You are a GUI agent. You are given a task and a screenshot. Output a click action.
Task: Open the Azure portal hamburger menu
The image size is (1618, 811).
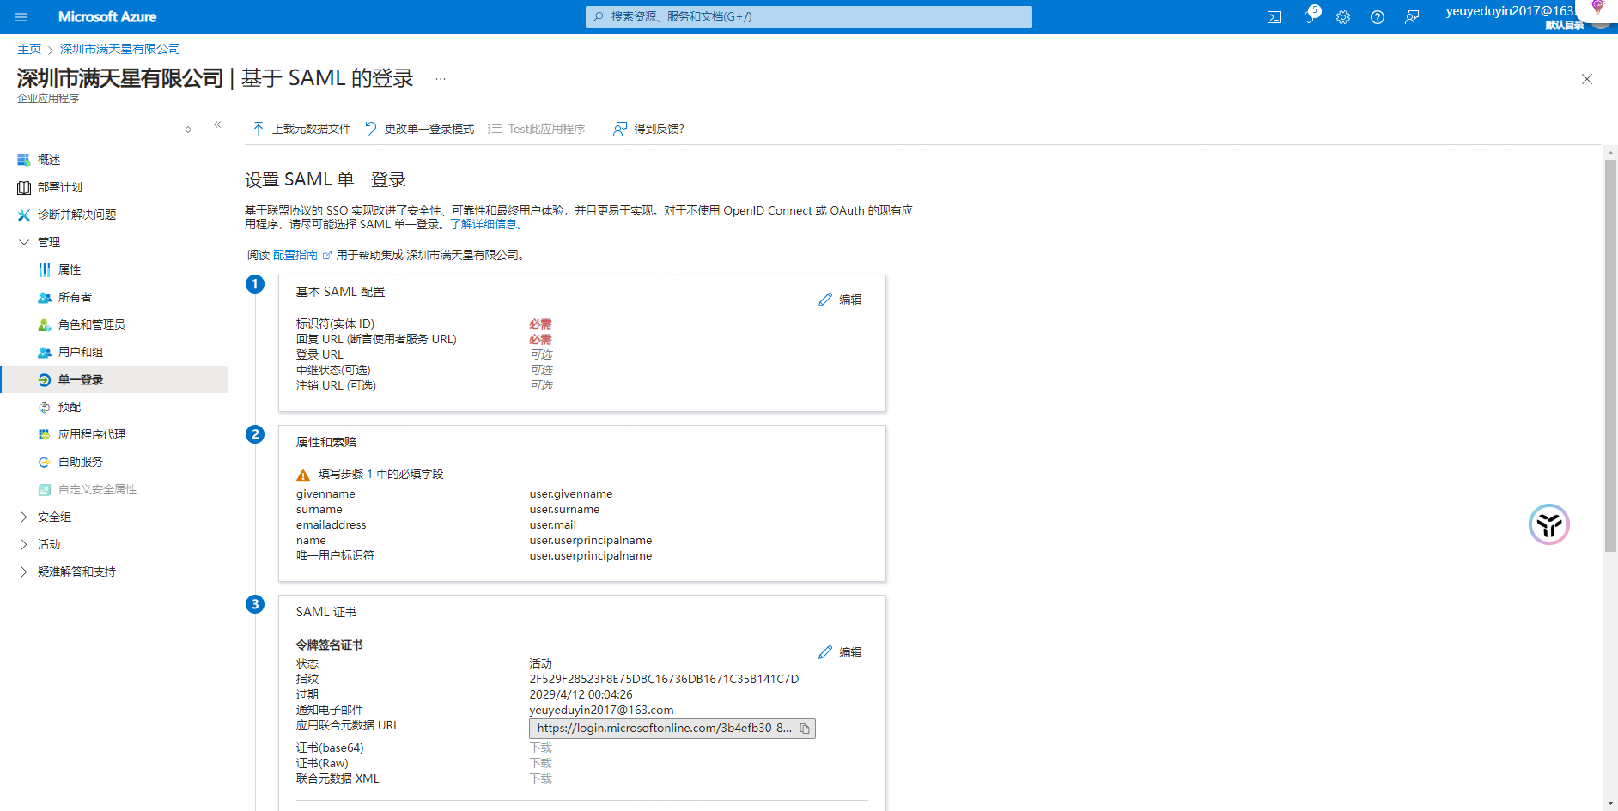tap(21, 17)
